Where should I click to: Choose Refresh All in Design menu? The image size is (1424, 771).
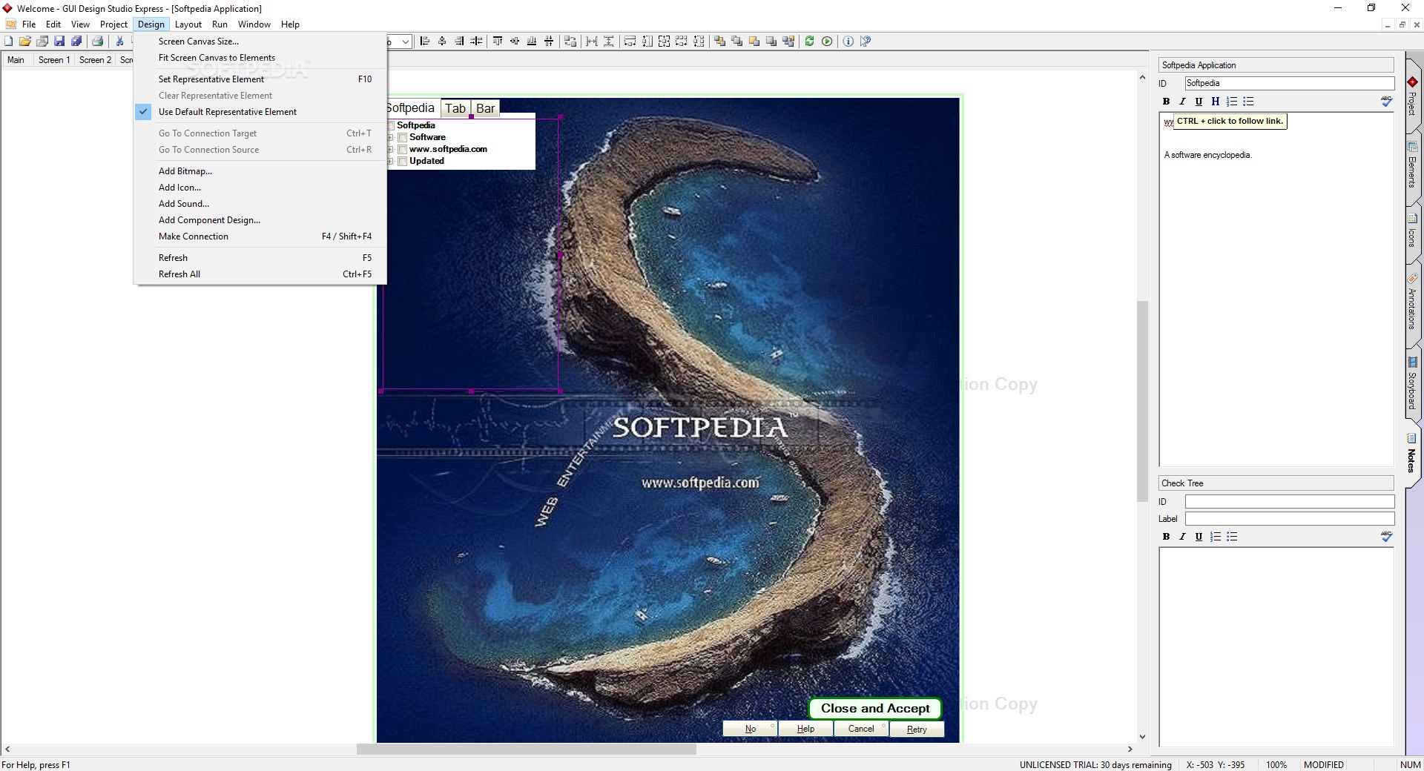(260, 274)
